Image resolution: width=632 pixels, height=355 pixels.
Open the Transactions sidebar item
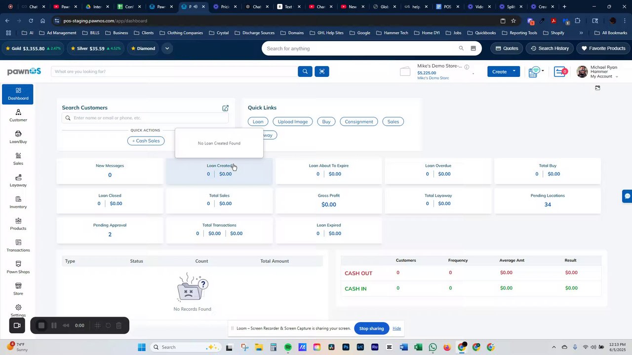point(18,246)
